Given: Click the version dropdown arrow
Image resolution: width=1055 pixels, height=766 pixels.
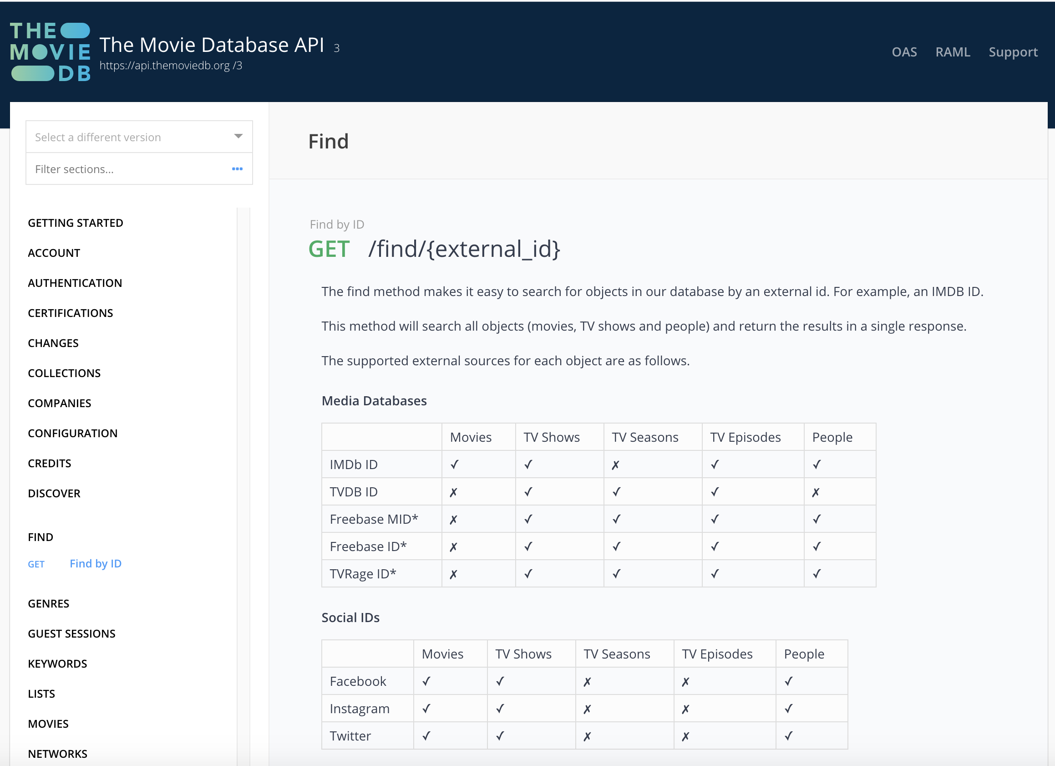Looking at the screenshot, I should [x=238, y=136].
